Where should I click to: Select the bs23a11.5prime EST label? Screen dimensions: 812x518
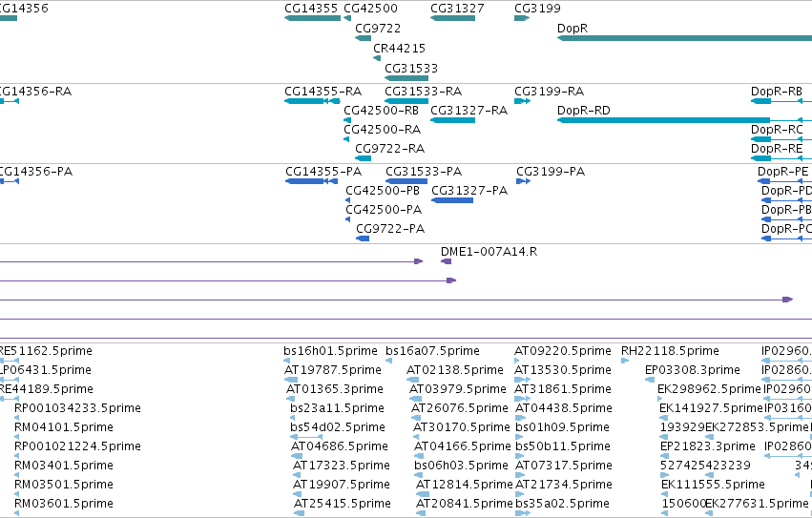click(337, 408)
